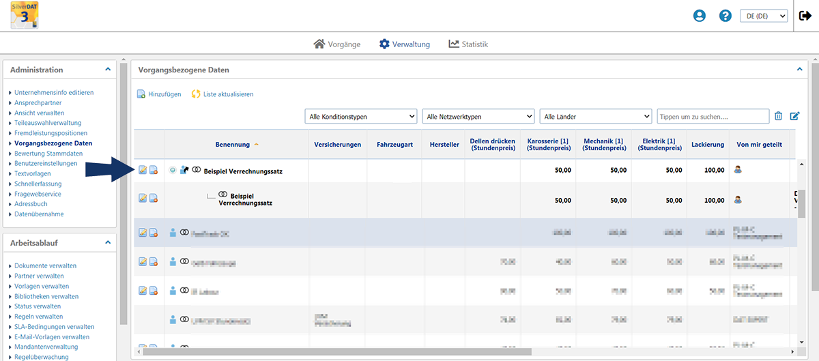This screenshot has width=819, height=361.
Task: Open Teileauswahlverwaltung
Action: [48, 123]
